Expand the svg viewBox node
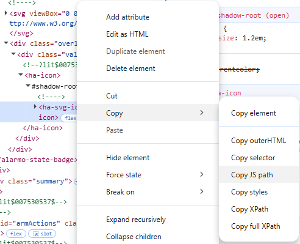This screenshot has width=300, height=244. point(6,13)
